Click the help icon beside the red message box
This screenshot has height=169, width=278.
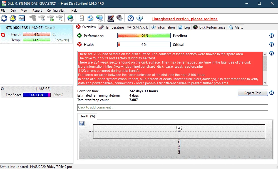tap(271, 53)
